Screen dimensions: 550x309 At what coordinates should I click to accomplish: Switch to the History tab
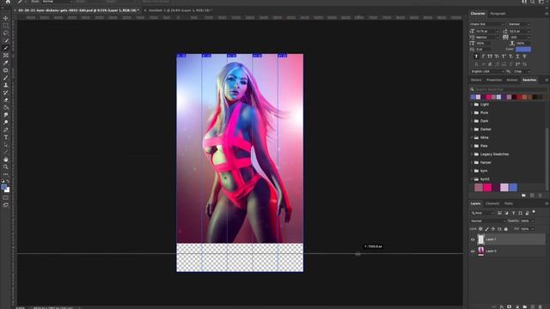[x=476, y=80]
